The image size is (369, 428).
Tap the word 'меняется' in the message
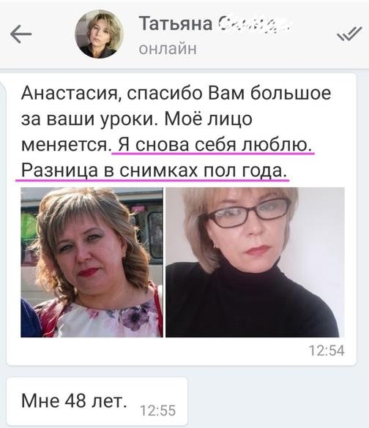pyautogui.click(x=64, y=145)
